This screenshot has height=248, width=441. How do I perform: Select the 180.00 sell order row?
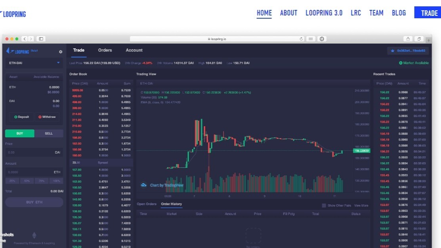coord(101,156)
